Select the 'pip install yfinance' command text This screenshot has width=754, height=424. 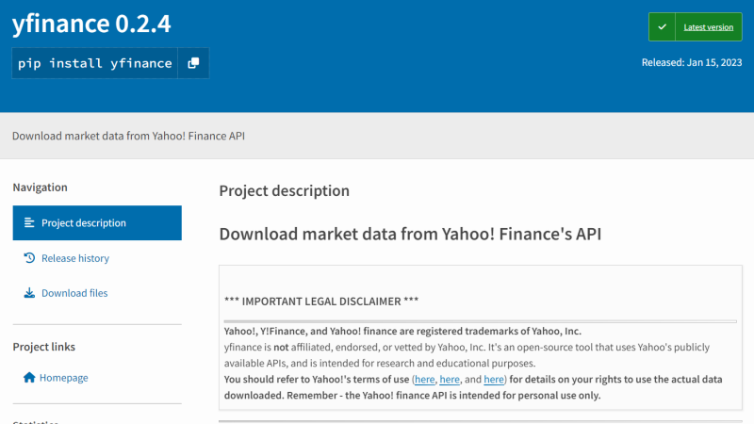94,63
